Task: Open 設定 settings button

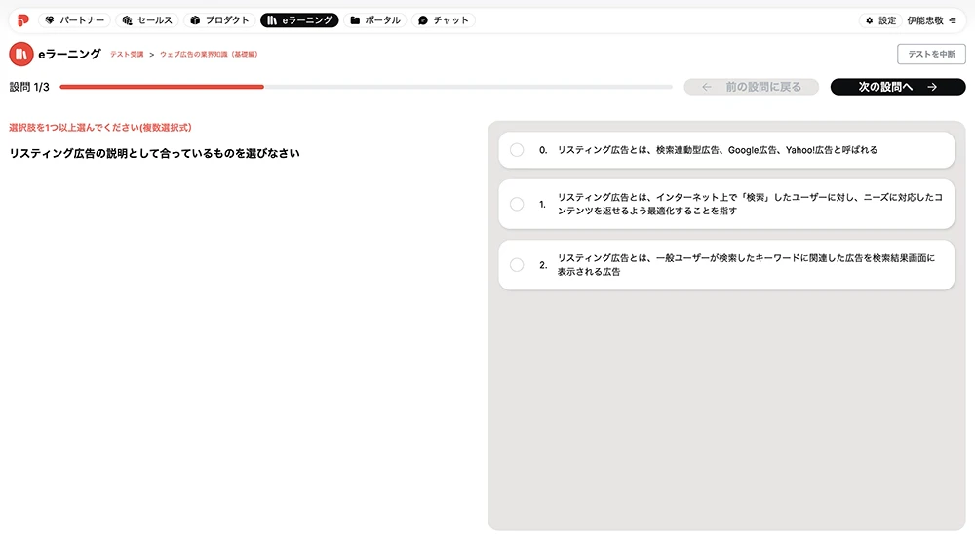Action: point(881,20)
